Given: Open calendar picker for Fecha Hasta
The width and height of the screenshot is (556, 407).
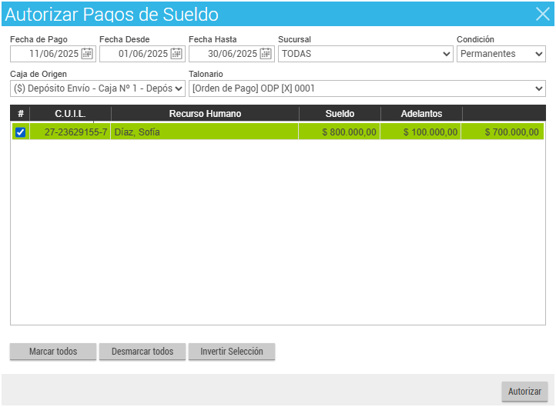Looking at the screenshot, I should coord(266,54).
